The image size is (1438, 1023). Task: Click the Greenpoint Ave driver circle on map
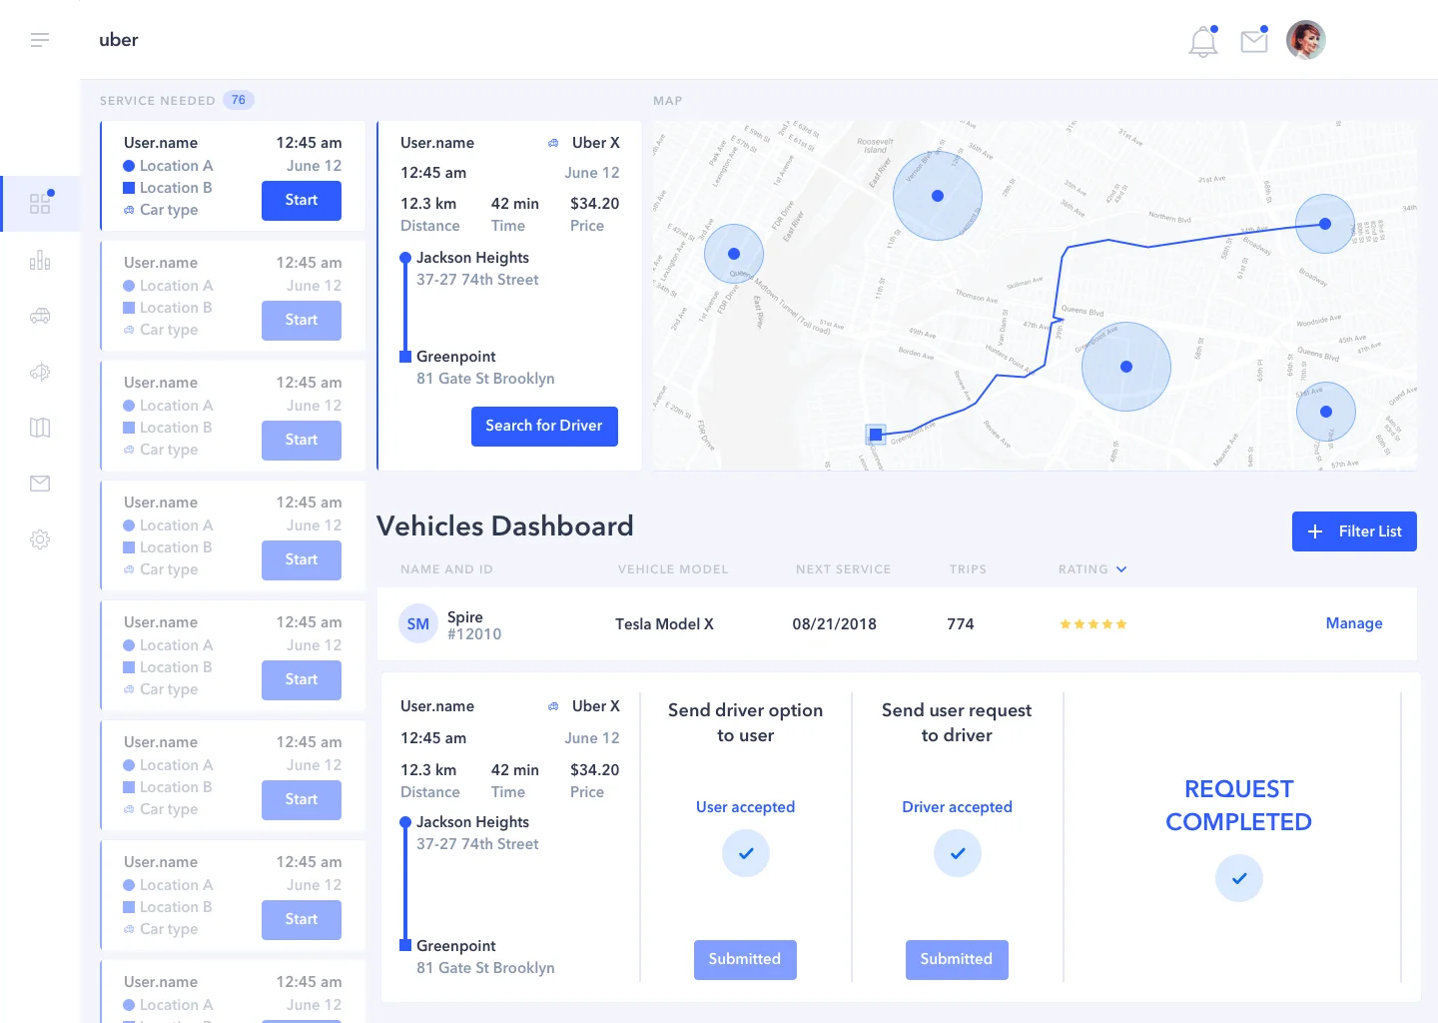[1126, 367]
